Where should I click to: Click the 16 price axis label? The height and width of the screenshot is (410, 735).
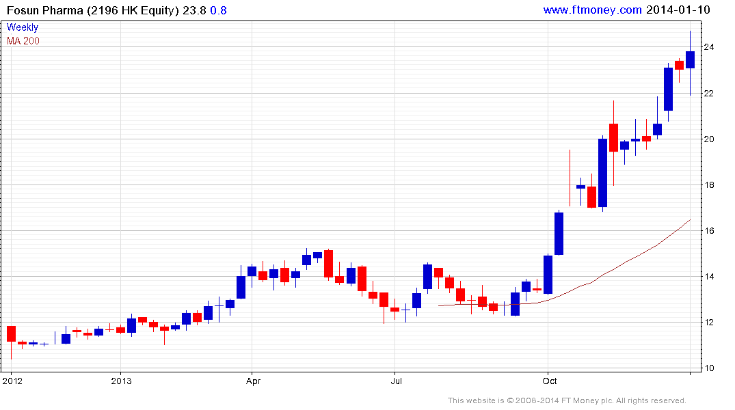pos(709,230)
